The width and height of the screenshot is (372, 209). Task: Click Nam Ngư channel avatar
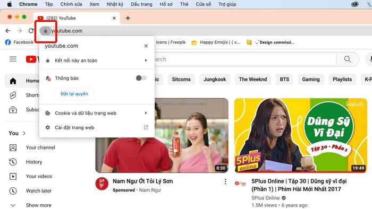(x=102, y=184)
